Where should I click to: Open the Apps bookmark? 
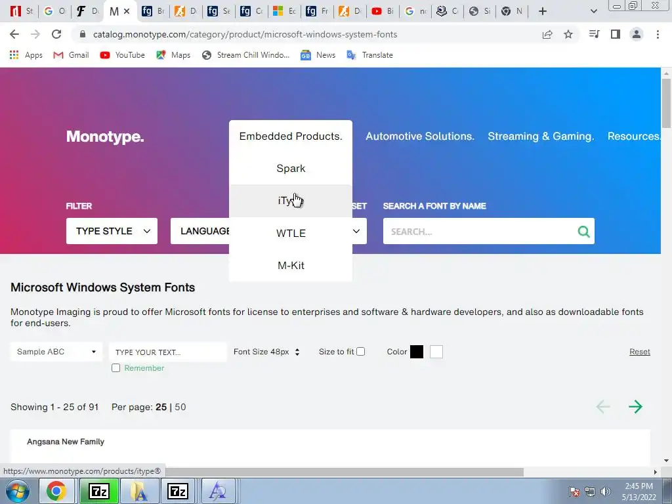(26, 55)
